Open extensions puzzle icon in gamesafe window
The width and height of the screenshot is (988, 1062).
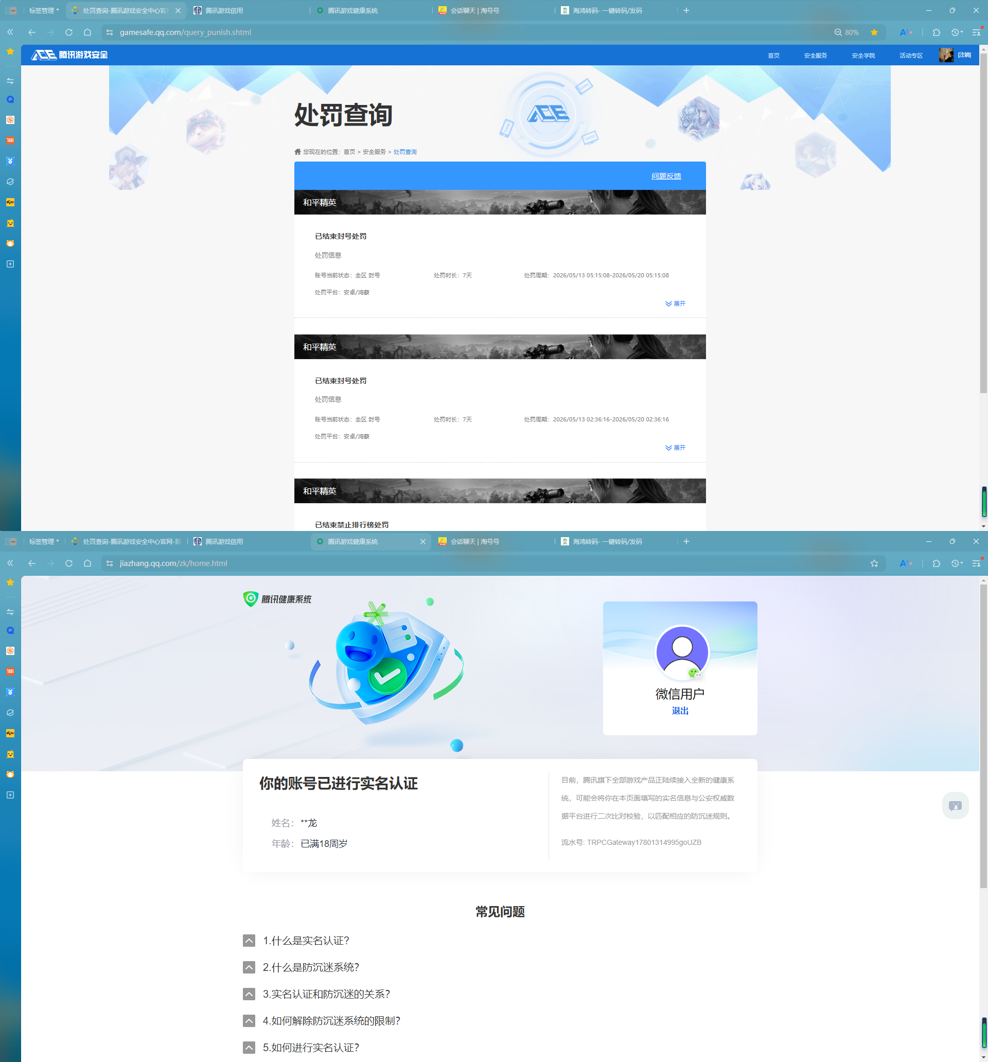tap(936, 32)
